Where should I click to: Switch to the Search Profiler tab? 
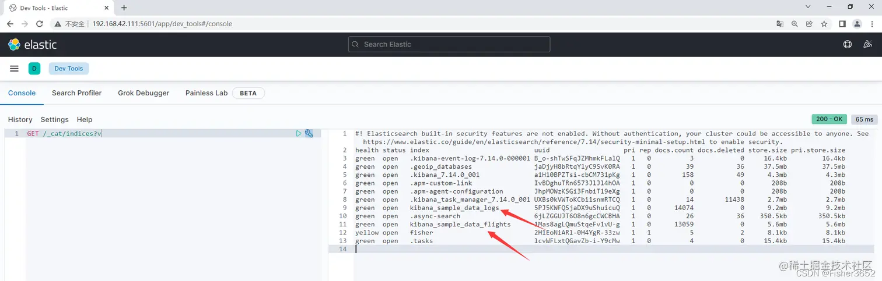point(76,93)
